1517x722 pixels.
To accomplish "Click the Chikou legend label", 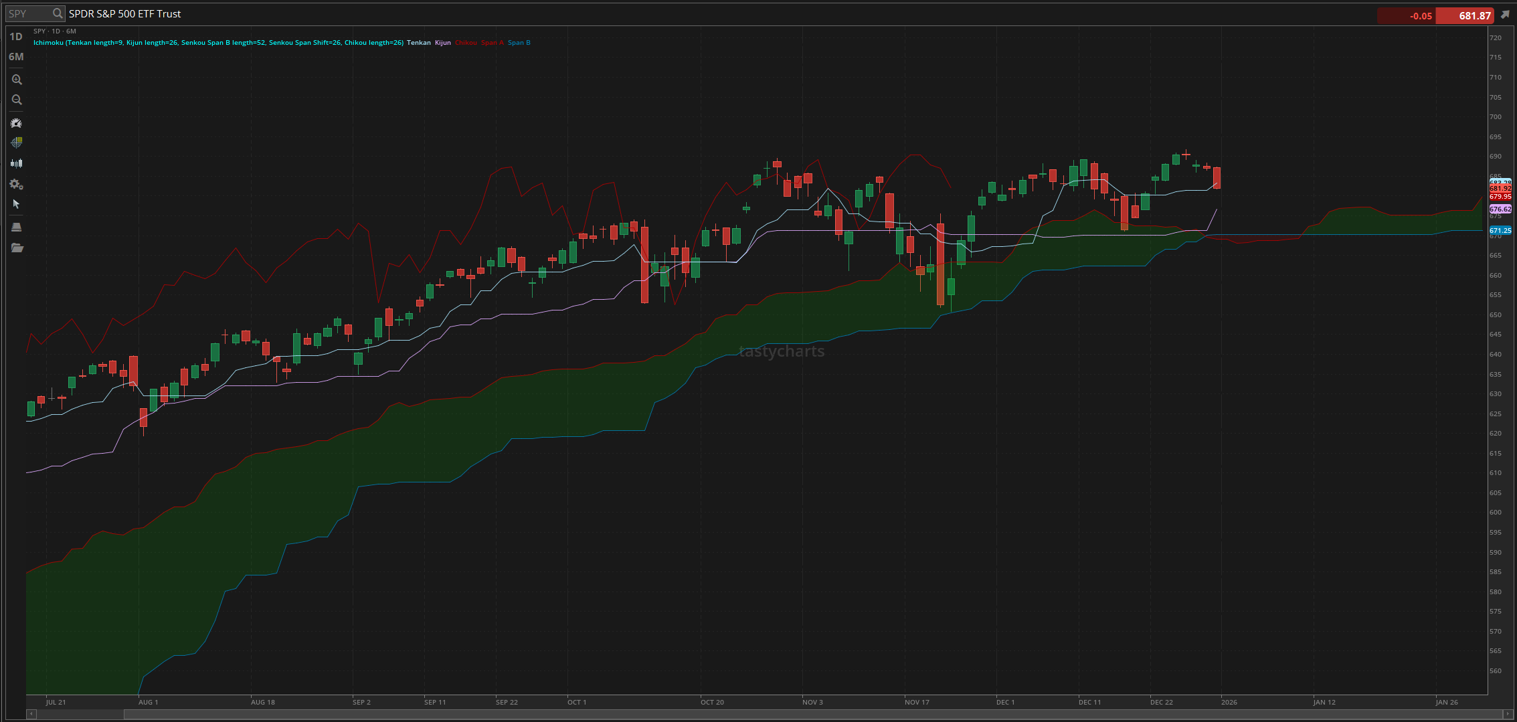I will pos(466,43).
